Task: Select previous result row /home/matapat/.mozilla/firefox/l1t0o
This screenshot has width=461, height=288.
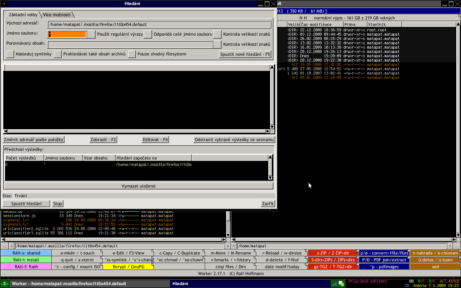Action: tap(136, 165)
